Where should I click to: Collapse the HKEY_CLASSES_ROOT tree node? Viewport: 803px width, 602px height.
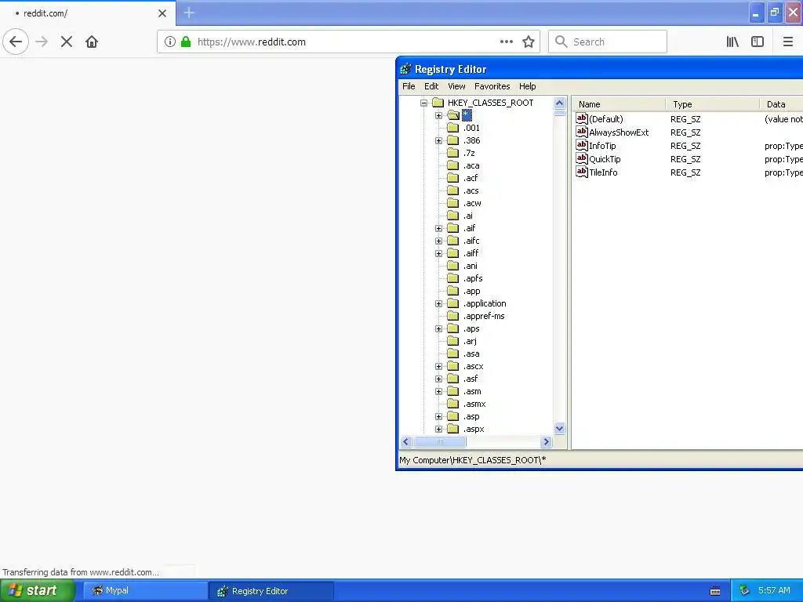point(423,103)
